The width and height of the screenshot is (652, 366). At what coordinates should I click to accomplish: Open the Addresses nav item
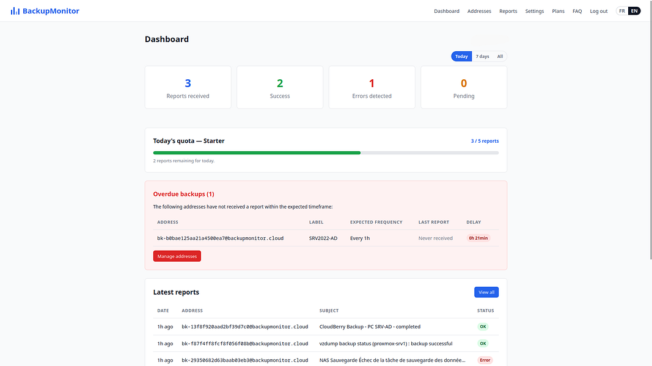(x=479, y=11)
